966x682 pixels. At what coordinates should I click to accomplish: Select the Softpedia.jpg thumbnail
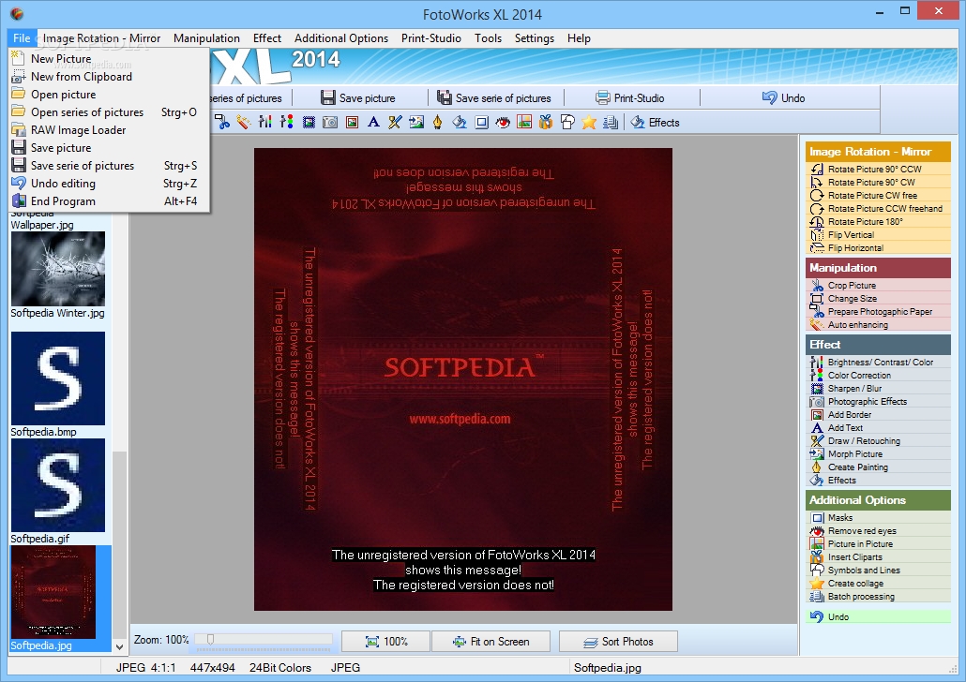click(x=53, y=592)
